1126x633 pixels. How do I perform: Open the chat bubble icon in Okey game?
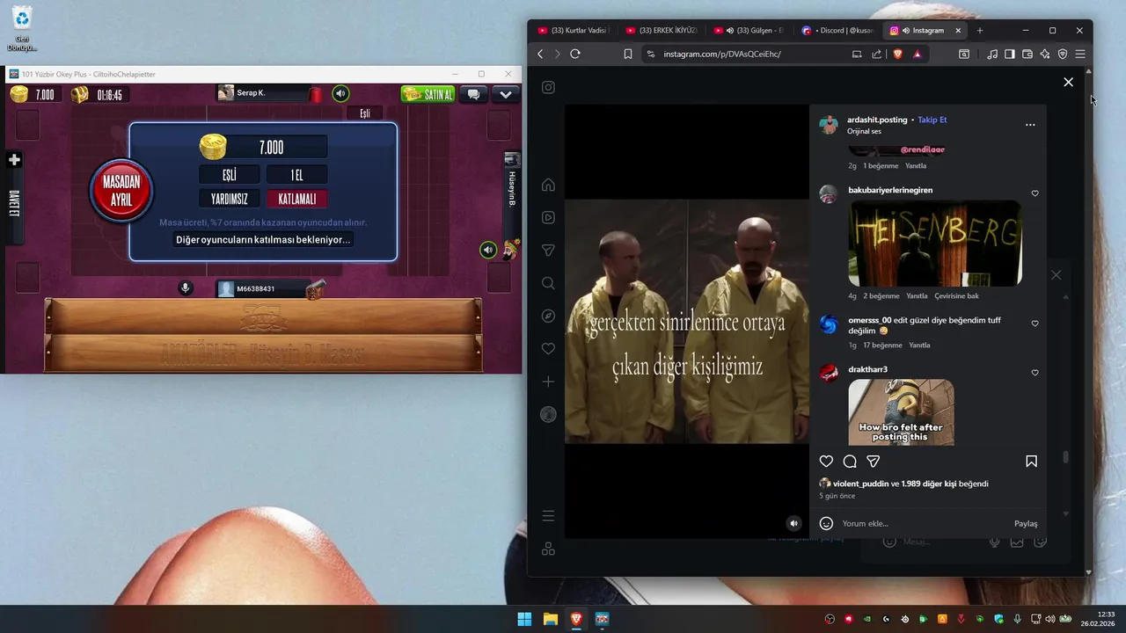(x=473, y=94)
